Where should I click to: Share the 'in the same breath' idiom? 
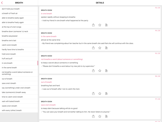(x=93, y=48)
